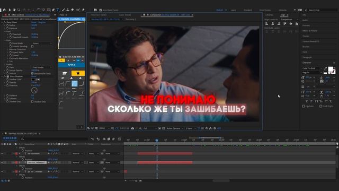
Task: Open the Blend Mode Screen dropdown
Action: [42, 44]
